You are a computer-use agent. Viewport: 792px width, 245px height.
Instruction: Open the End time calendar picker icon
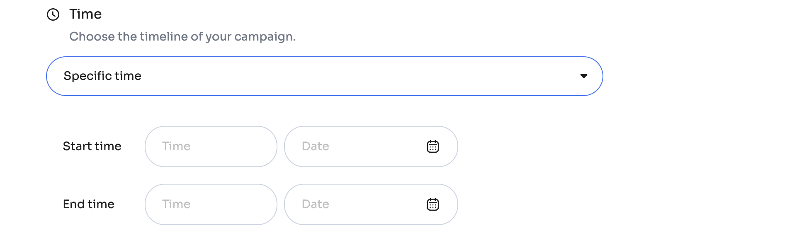[432, 204]
